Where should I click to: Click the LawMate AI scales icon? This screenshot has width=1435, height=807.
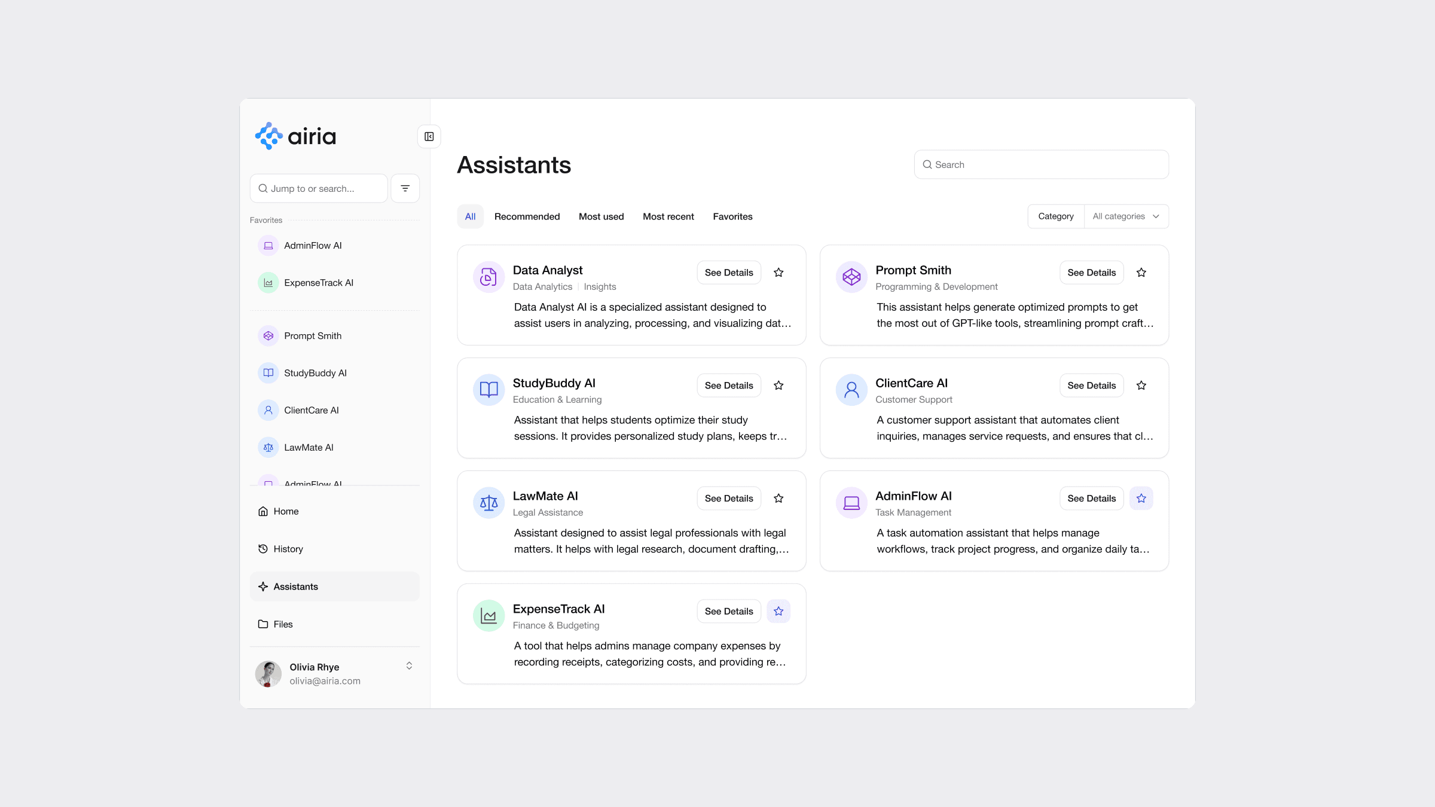(x=488, y=503)
